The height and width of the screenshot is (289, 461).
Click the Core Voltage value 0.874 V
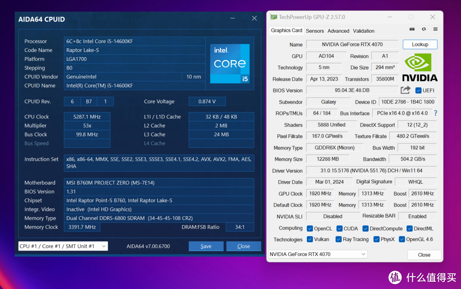(x=207, y=101)
